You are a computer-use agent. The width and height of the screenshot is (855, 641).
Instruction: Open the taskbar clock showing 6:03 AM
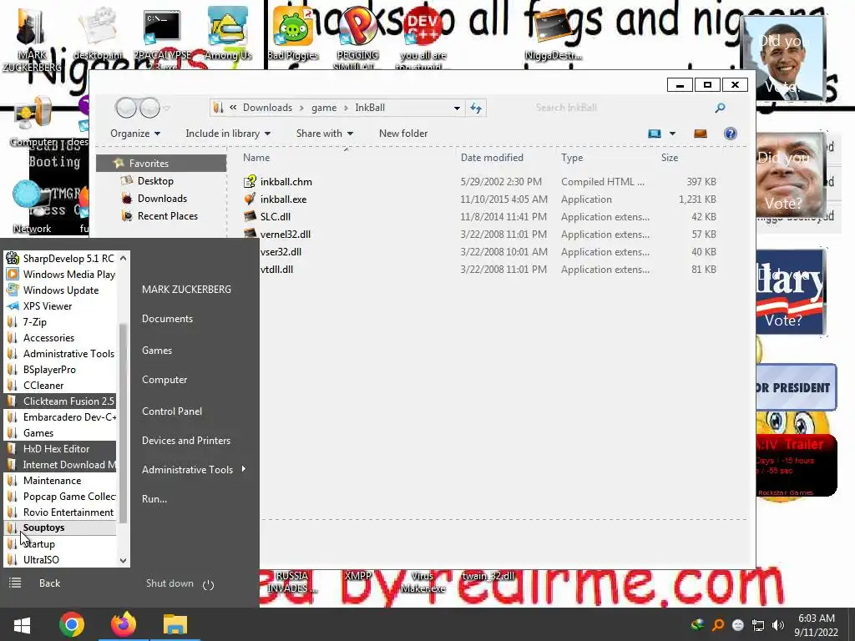click(x=816, y=625)
